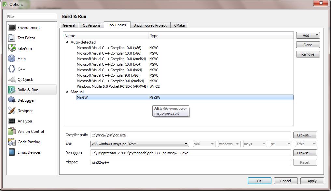Viewport: 331px width, 191px height.
Task: Click the Filter search field
Action: point(32,17)
